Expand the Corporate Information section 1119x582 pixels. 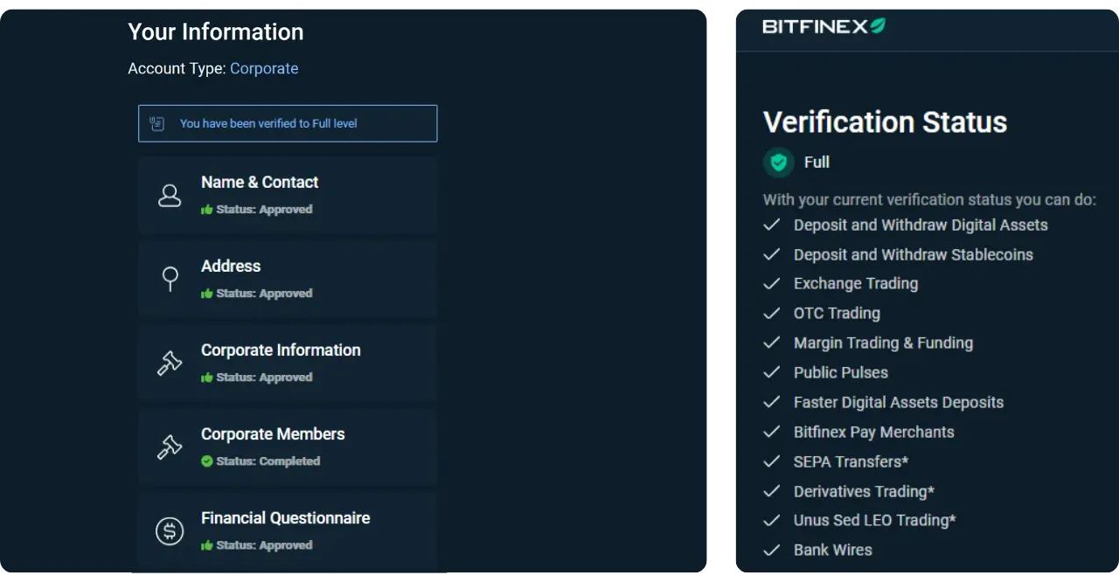tap(288, 363)
